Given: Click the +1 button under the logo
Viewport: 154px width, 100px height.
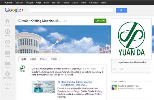Looking at the screenshot, I should click(x=115, y=69).
